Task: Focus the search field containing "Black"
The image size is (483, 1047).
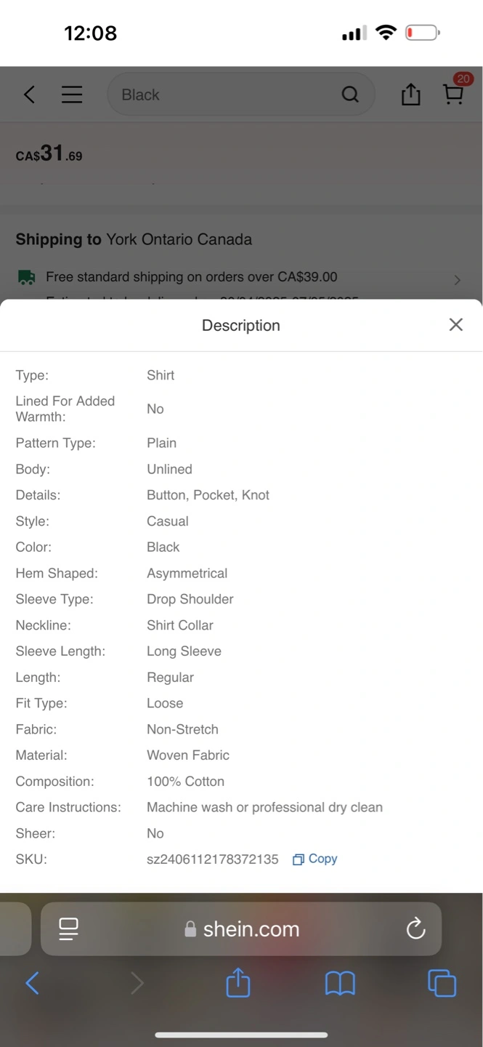Action: click(225, 95)
